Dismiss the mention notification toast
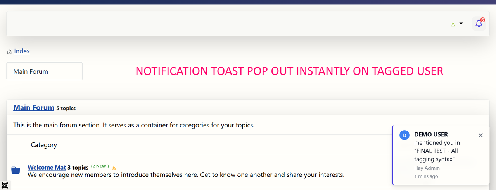The image size is (496, 190). click(x=480, y=135)
